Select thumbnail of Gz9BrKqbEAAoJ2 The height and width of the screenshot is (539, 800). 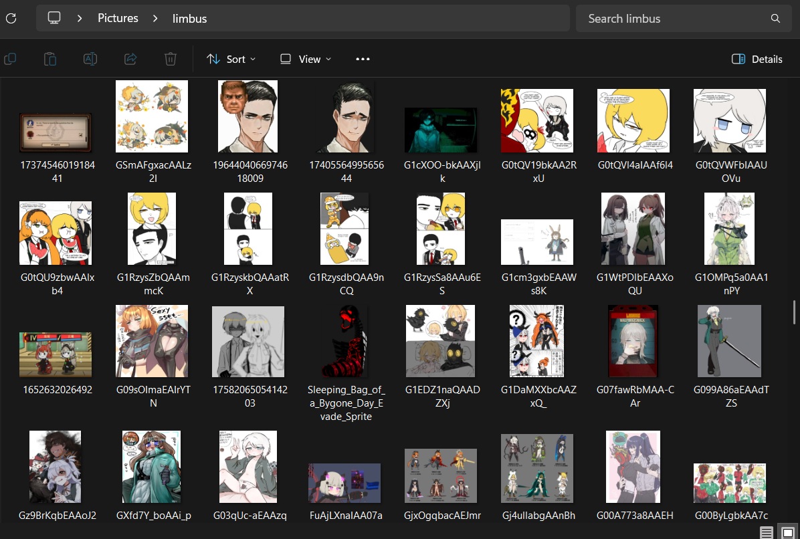pos(56,467)
